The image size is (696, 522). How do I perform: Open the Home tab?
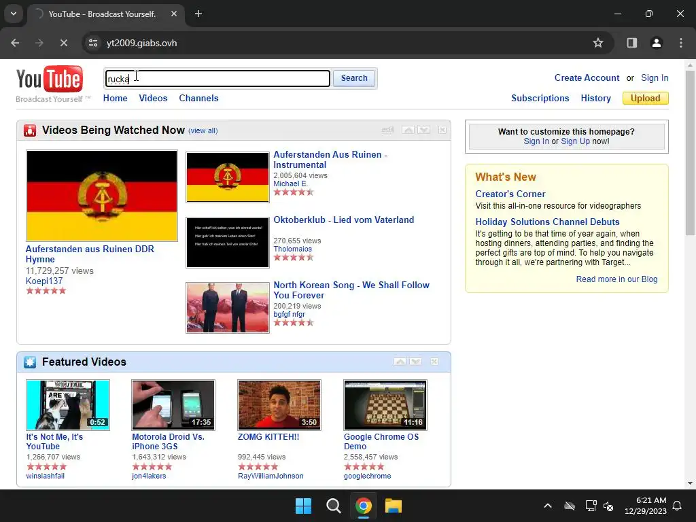click(115, 98)
